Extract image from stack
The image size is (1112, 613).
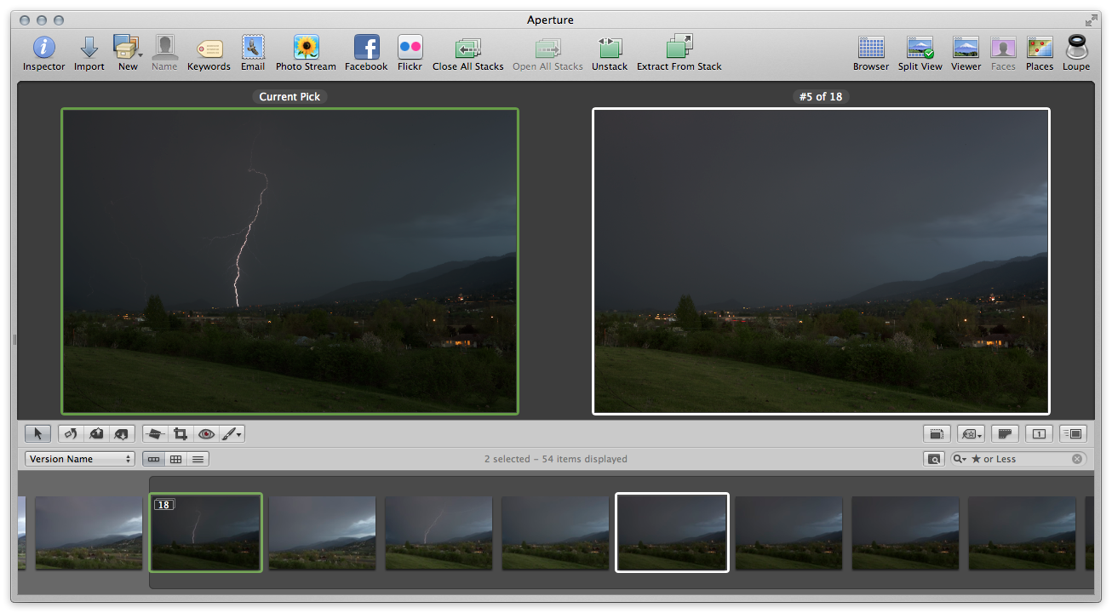[x=679, y=53]
